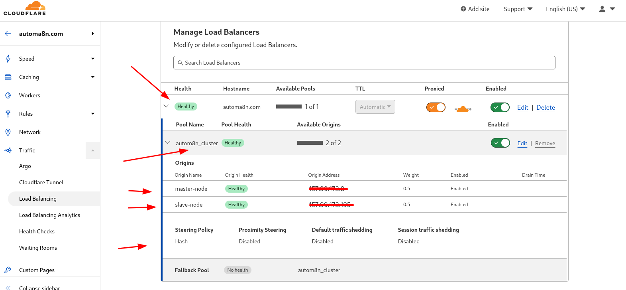Viewport: 626px width, 290px height.
Task: Expand the automa8n.com site switcher arrow
Action: 92,34
